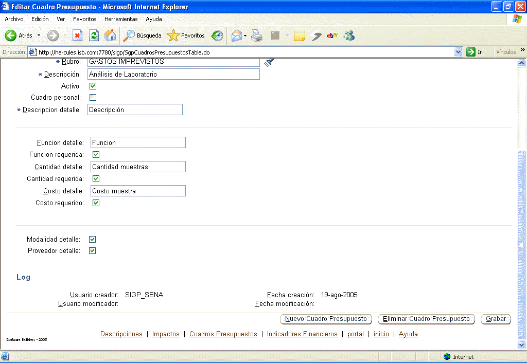
Task: Toggle the Modalidad detalle checkbox
Action: coord(93,239)
